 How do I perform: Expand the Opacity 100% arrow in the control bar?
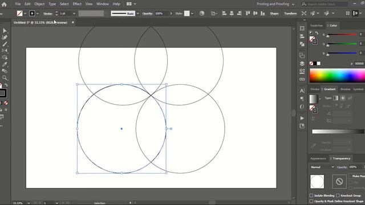point(171,14)
